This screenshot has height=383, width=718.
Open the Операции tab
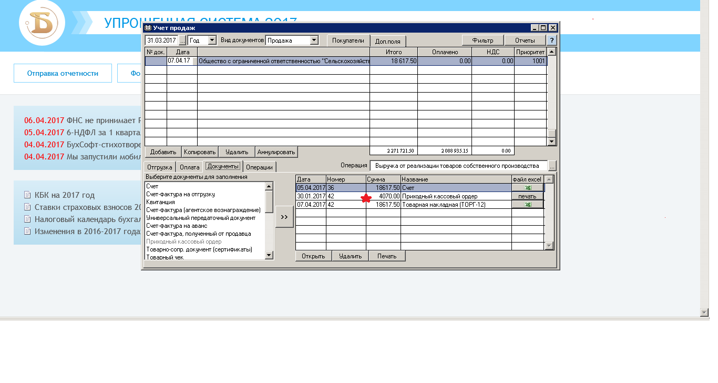tap(259, 167)
